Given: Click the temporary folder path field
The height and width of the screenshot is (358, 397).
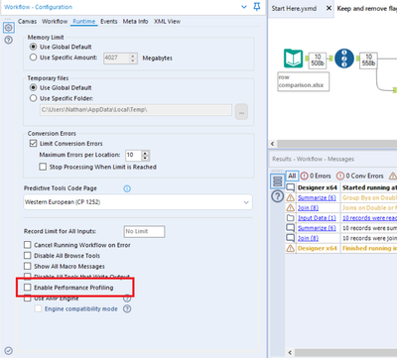Looking at the screenshot, I should 136,110.
